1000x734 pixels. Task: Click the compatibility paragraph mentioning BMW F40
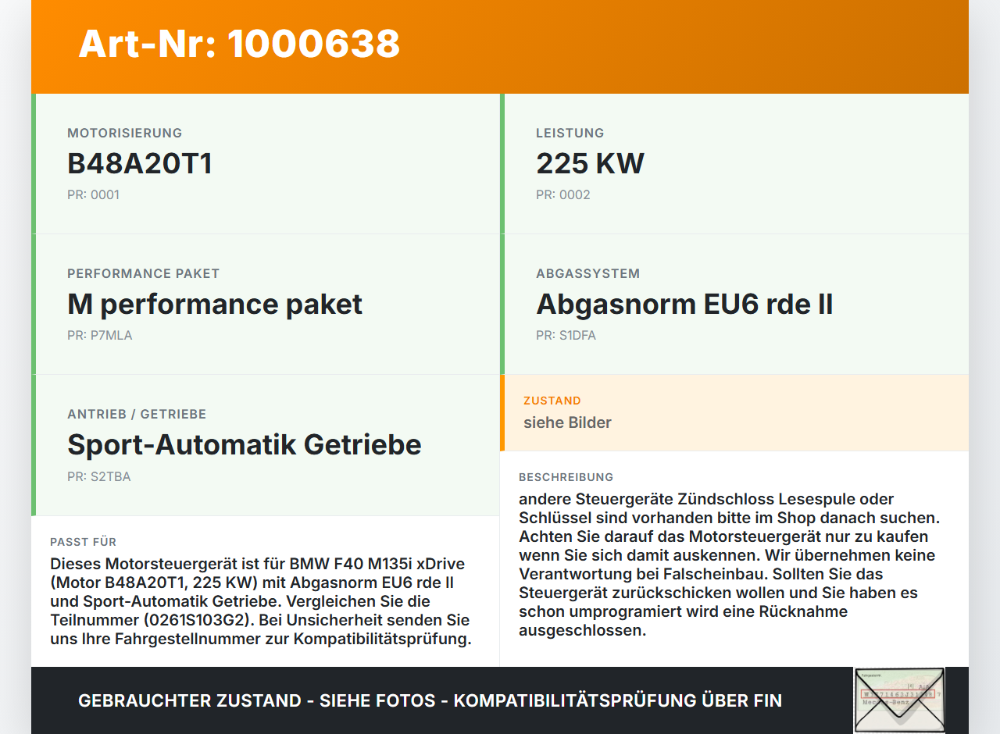point(262,602)
